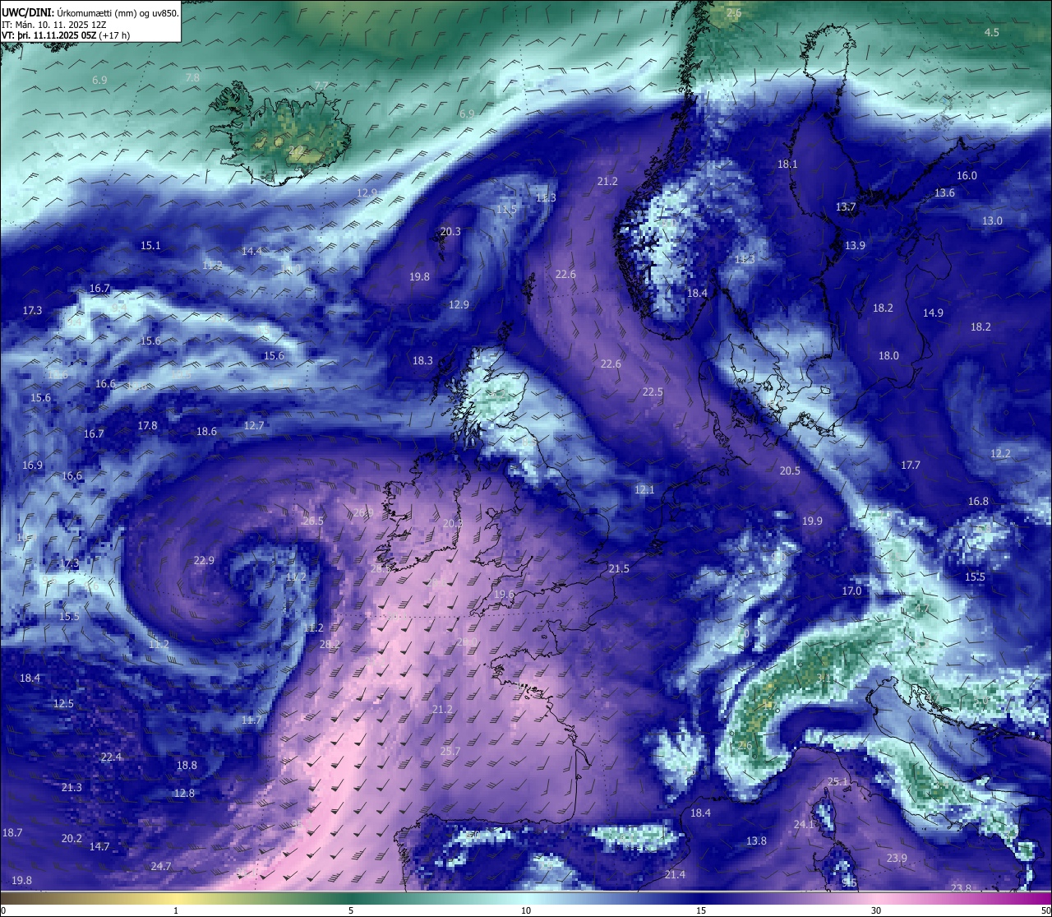
Task: Click the 14.9 value label
Action: [x=933, y=313]
